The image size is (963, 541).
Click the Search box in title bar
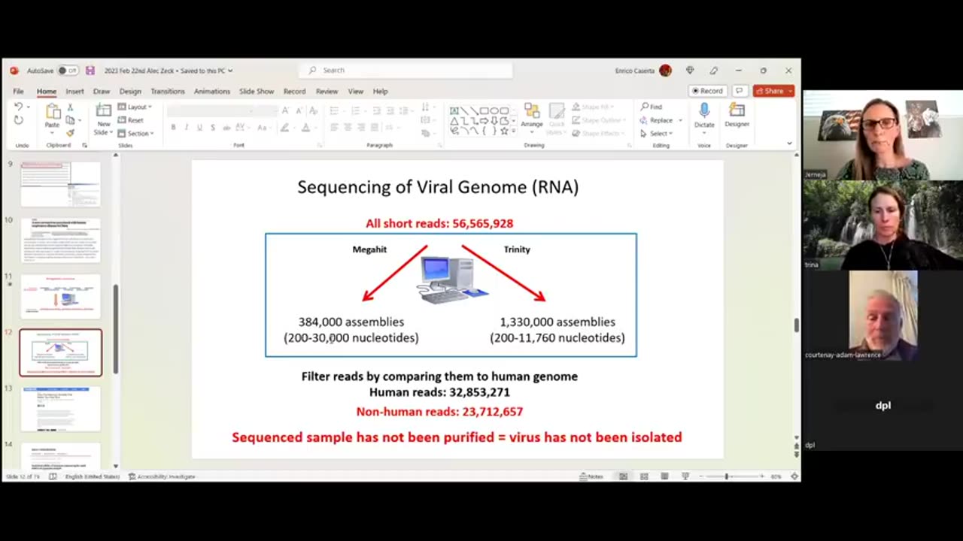406,71
